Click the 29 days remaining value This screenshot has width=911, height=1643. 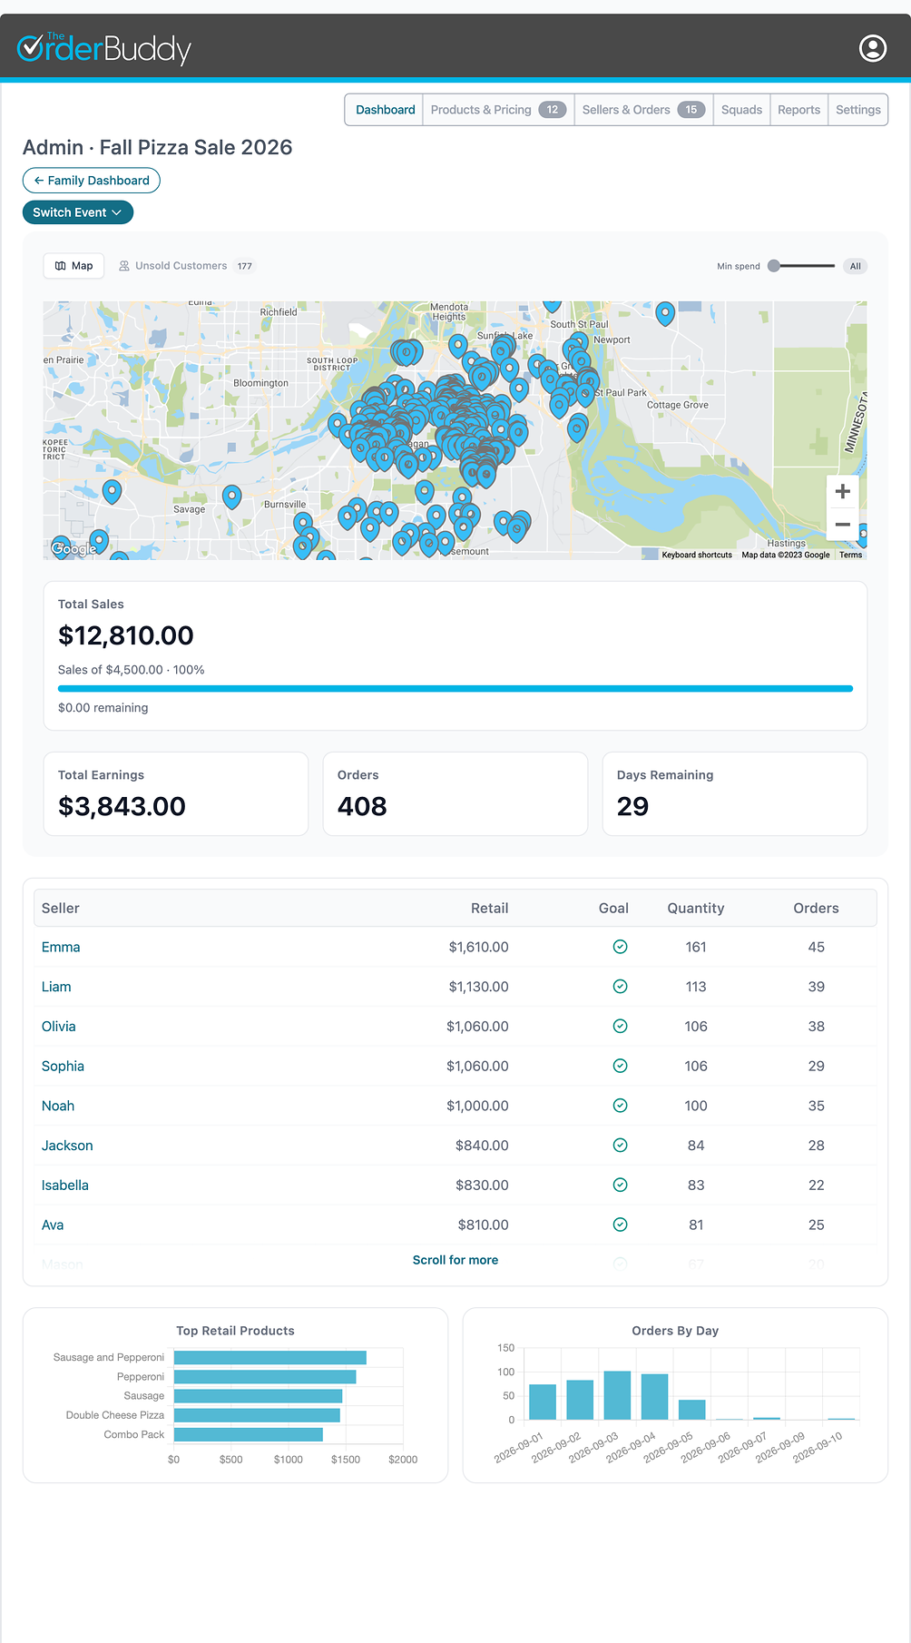tap(632, 806)
